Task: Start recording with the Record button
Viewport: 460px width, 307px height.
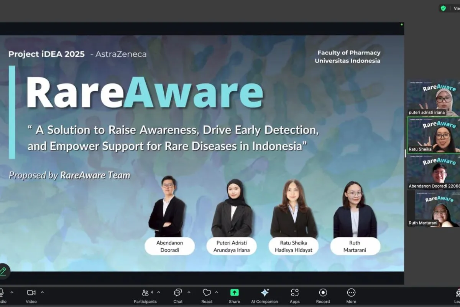Action: coord(323,293)
